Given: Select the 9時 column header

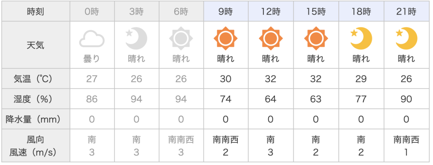Looking at the screenshot, I should (226, 12).
